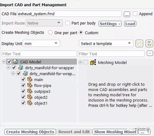Open the Display Unit mm dropdown
This screenshot has height=136, width=154.
pos(41,43)
